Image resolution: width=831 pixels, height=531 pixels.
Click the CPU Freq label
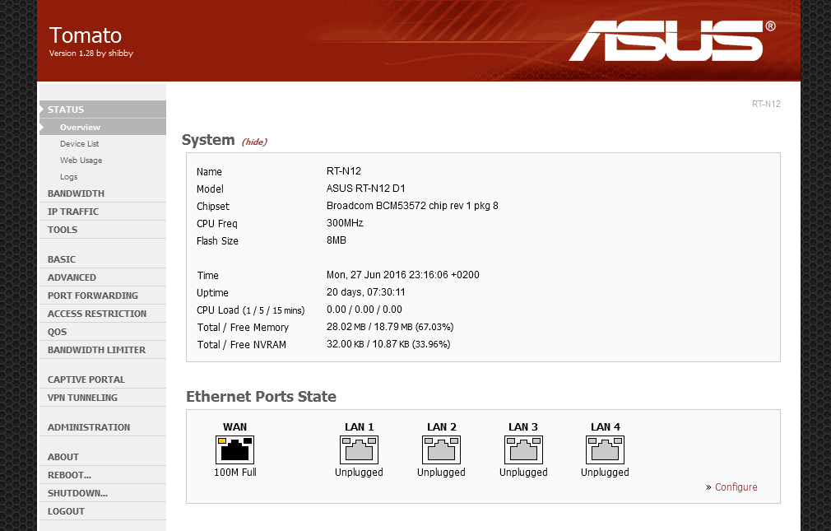click(x=216, y=224)
